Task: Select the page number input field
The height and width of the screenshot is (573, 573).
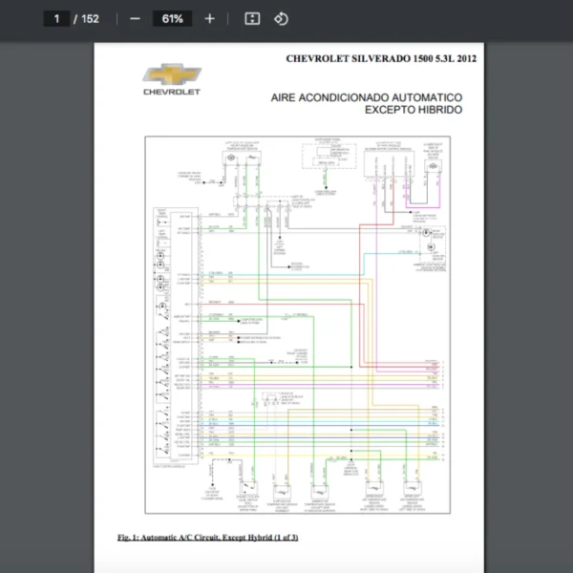Action: pos(57,18)
